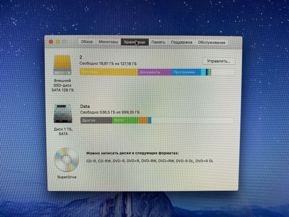Click the green Фото storage segment
Screen dimensions: 289x217
(125, 120)
